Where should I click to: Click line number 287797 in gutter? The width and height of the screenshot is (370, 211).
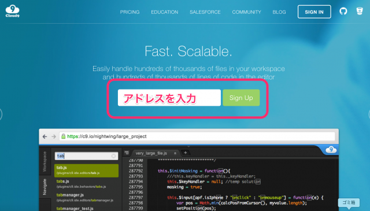pos(136,198)
